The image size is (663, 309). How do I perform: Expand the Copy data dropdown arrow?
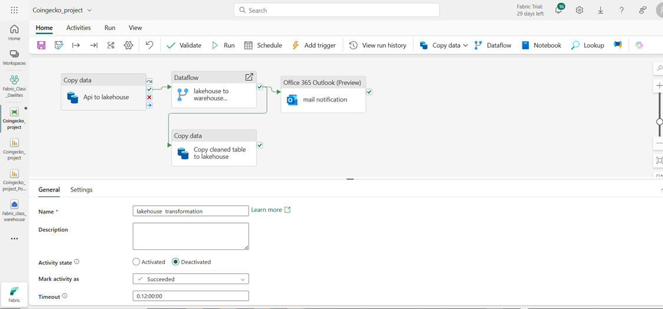pos(466,45)
